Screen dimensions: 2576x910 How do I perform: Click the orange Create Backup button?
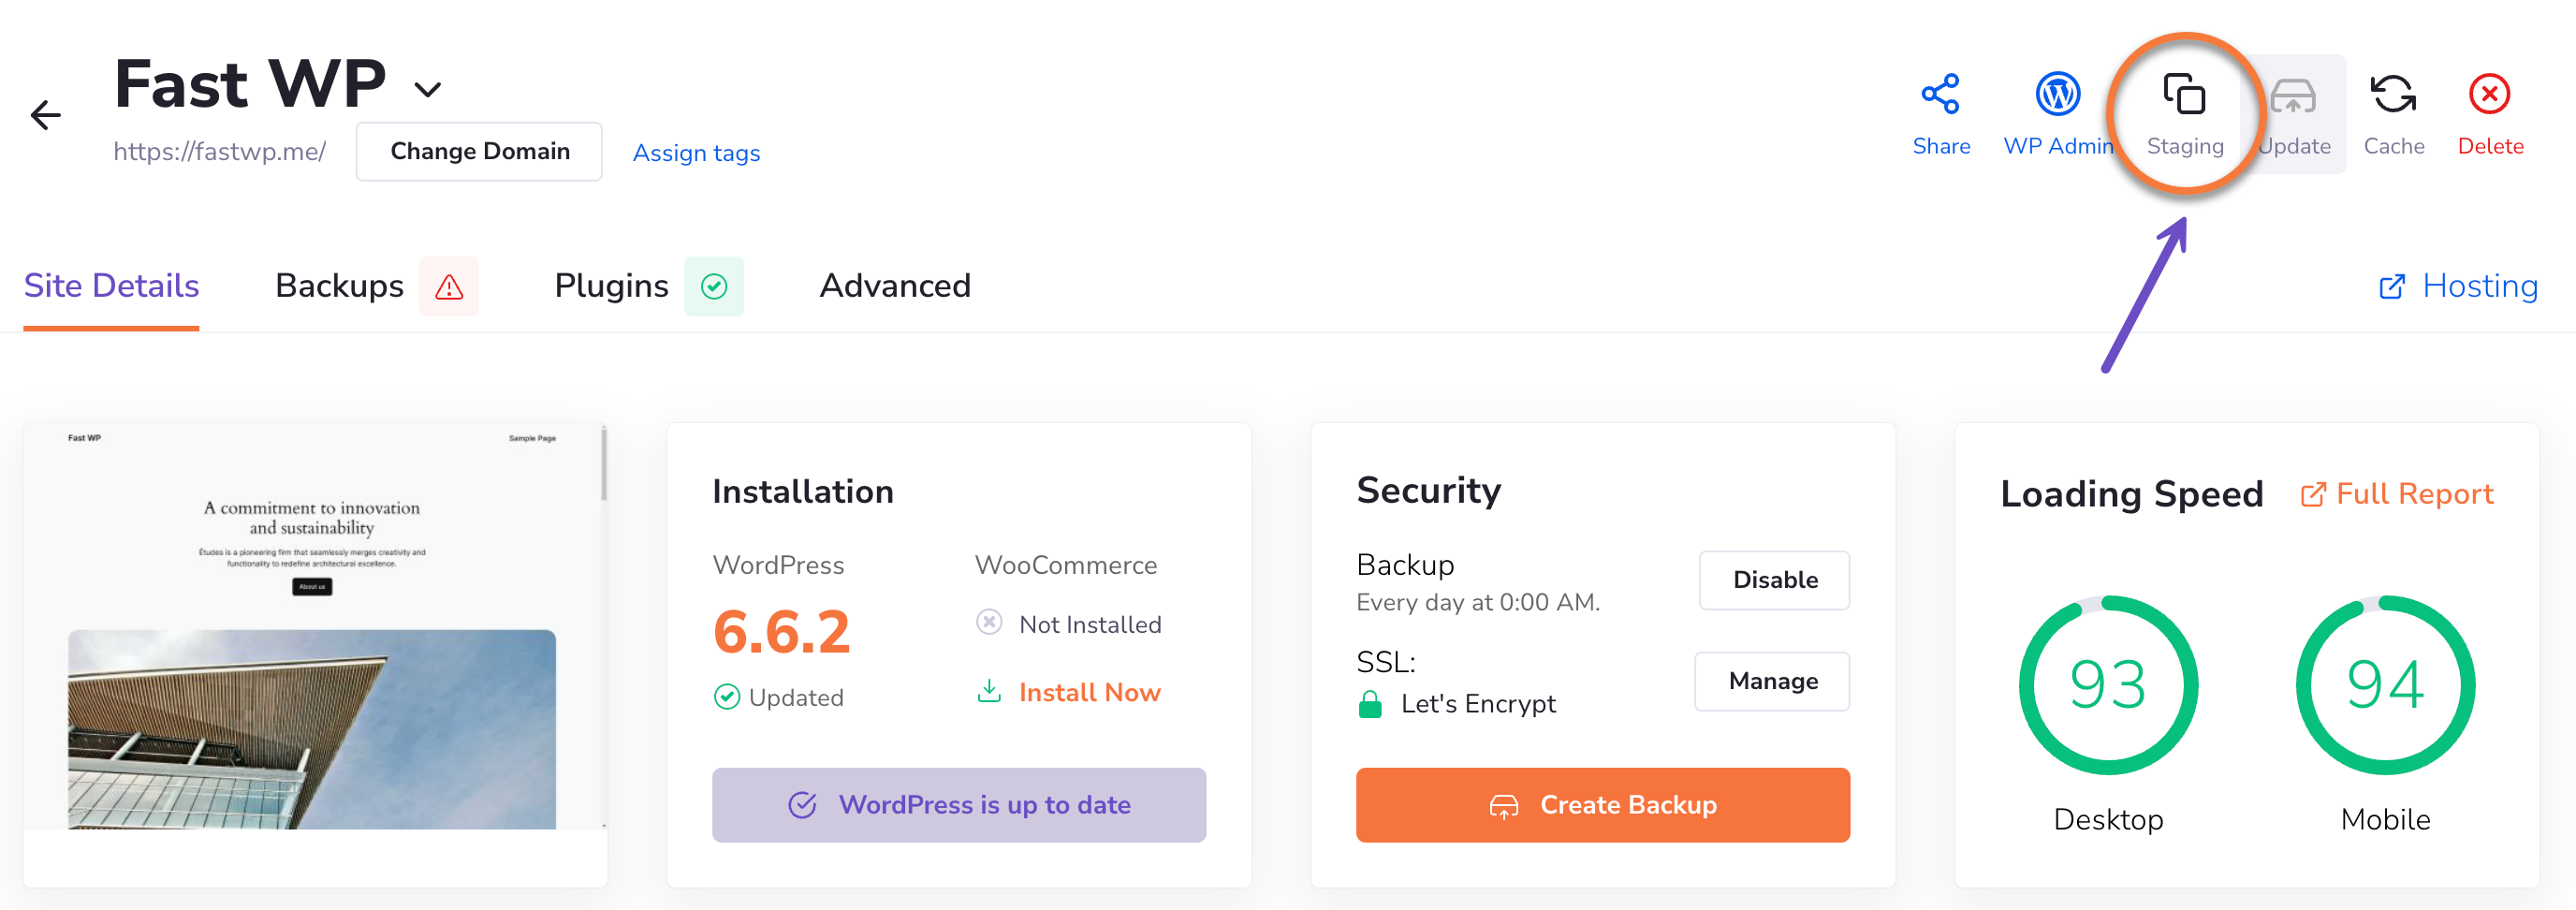(x=1602, y=805)
